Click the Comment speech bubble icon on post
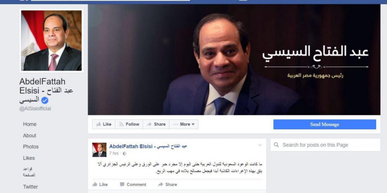This screenshot has height=193, width=387. tap(122, 185)
